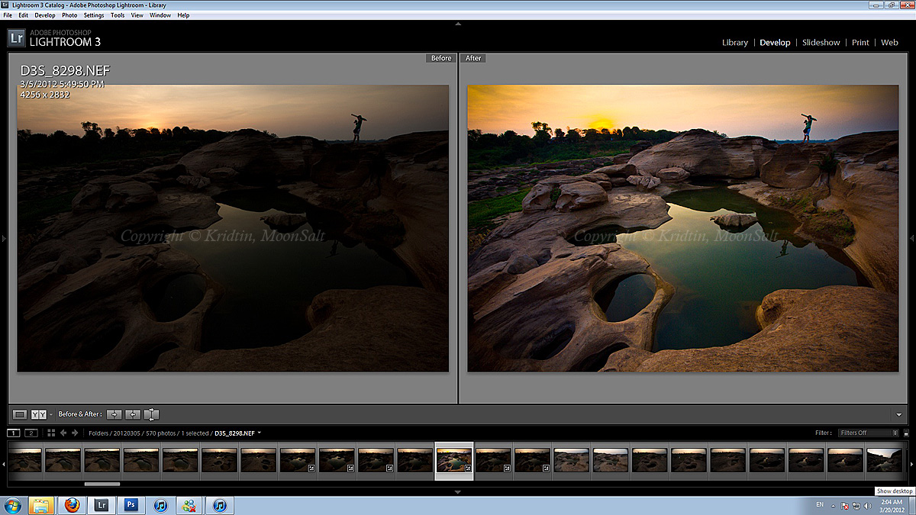This screenshot has width=916, height=515.
Task: Switch to the Slideshow module
Action: 821,43
